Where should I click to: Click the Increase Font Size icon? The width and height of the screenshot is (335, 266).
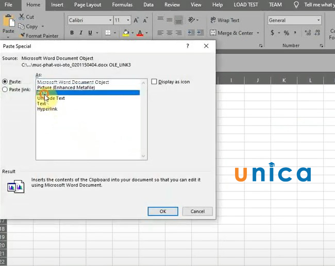[136, 21]
